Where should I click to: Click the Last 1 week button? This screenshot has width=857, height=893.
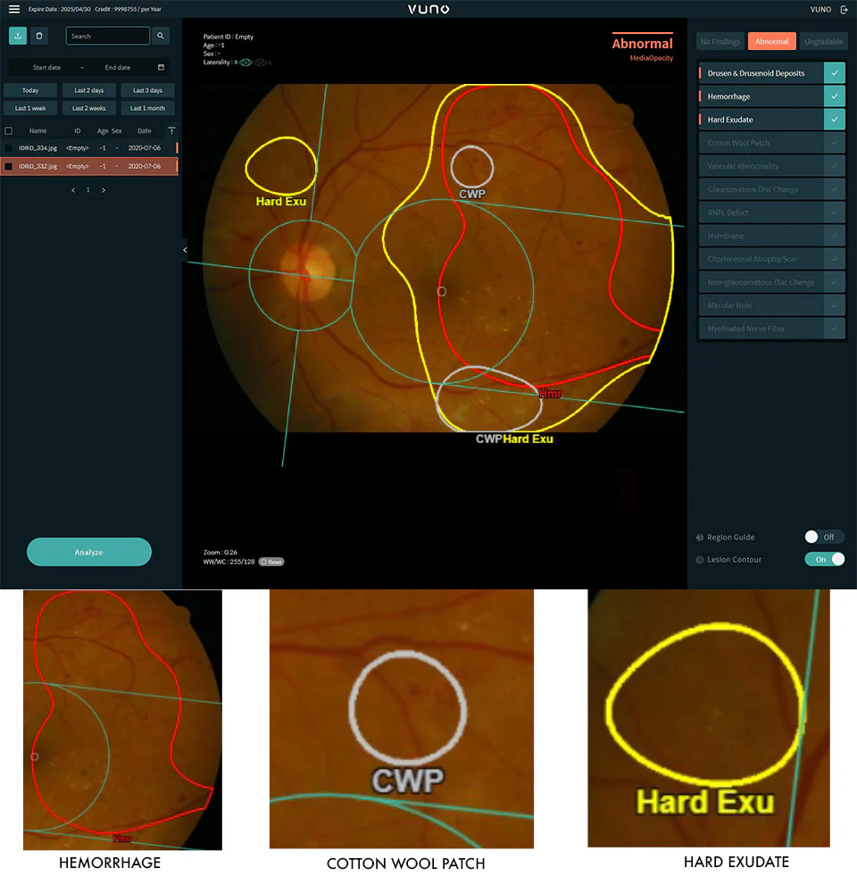pyautogui.click(x=30, y=108)
